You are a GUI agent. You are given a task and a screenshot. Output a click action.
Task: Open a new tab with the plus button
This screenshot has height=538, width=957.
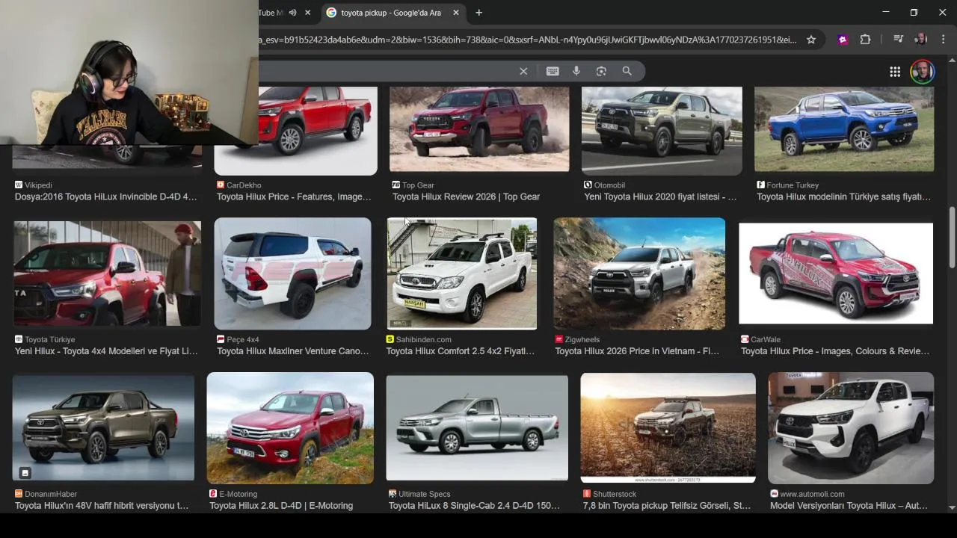479,13
